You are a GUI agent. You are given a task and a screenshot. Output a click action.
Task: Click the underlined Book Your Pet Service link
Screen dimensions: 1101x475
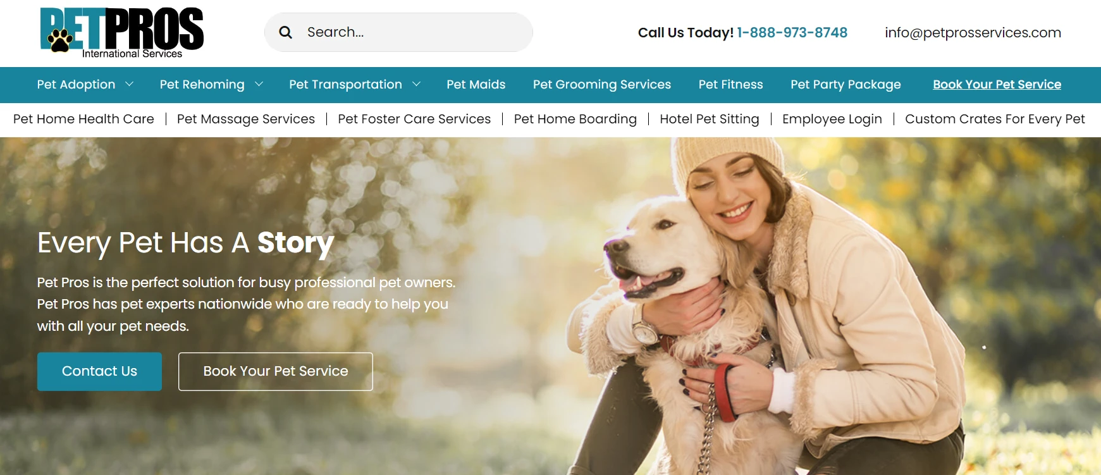click(x=997, y=85)
